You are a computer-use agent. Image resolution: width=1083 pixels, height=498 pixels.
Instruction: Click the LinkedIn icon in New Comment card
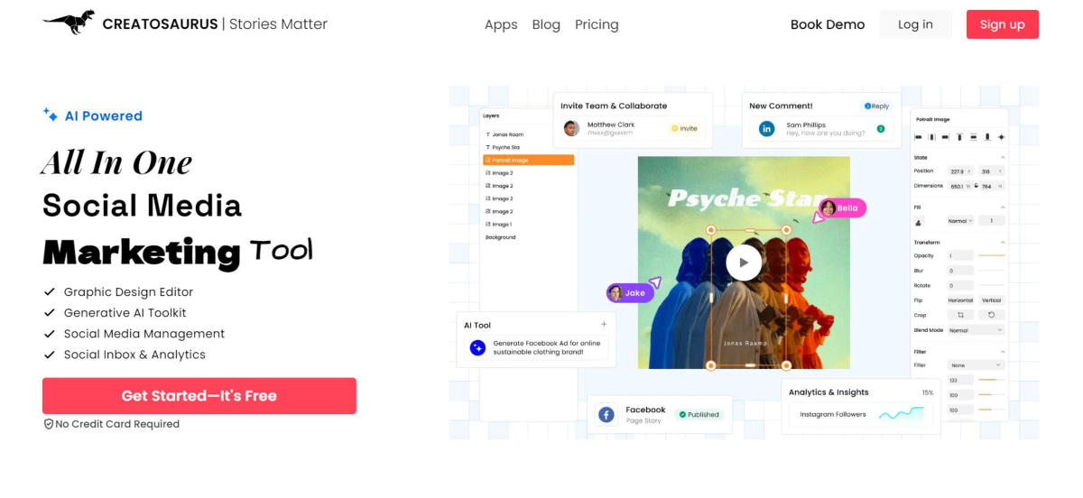tap(766, 129)
